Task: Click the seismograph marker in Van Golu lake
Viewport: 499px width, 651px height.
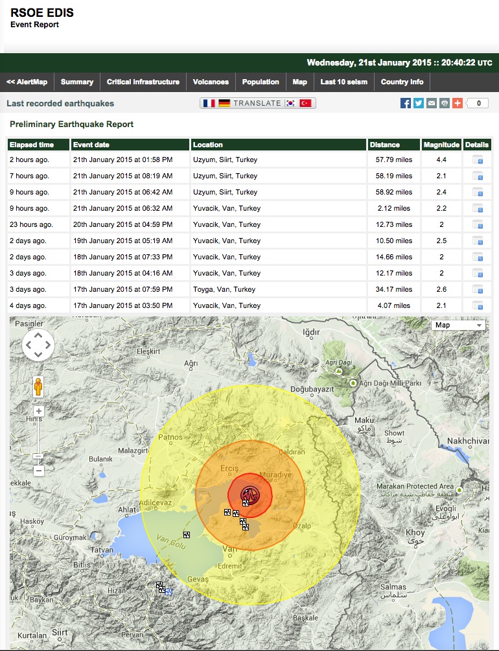Action: [187, 535]
